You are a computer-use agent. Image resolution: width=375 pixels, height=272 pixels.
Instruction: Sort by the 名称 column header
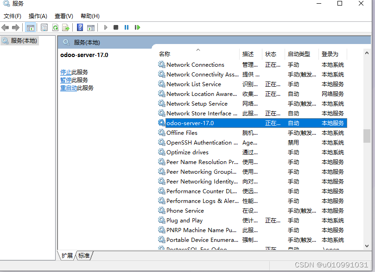[x=198, y=54]
